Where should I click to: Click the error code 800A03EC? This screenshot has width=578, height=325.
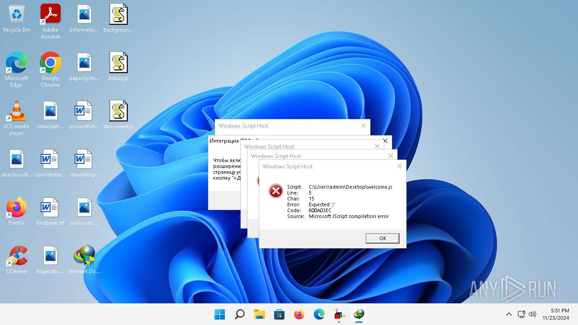click(320, 210)
